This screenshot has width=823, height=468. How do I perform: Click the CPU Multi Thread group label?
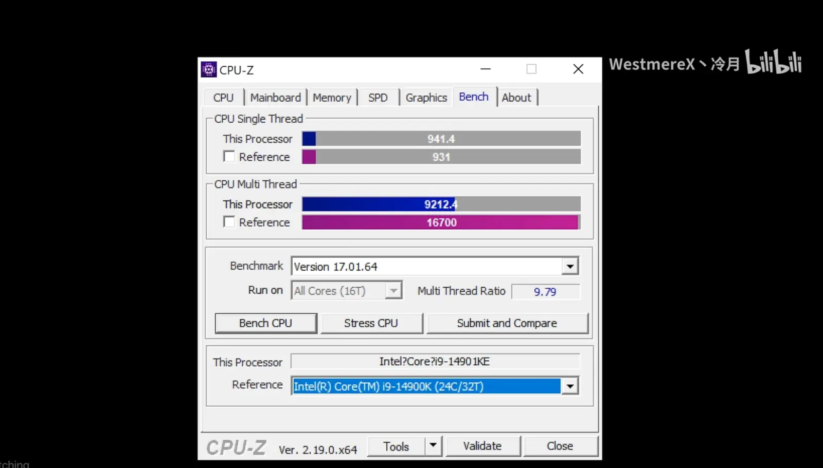coord(256,184)
